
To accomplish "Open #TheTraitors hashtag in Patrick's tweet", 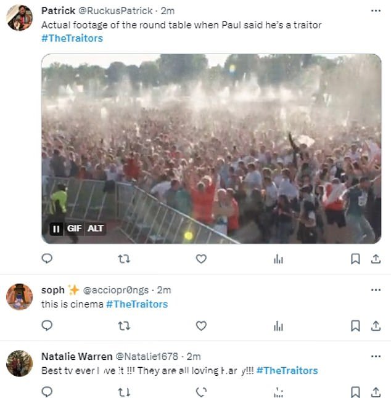I will (x=72, y=38).
